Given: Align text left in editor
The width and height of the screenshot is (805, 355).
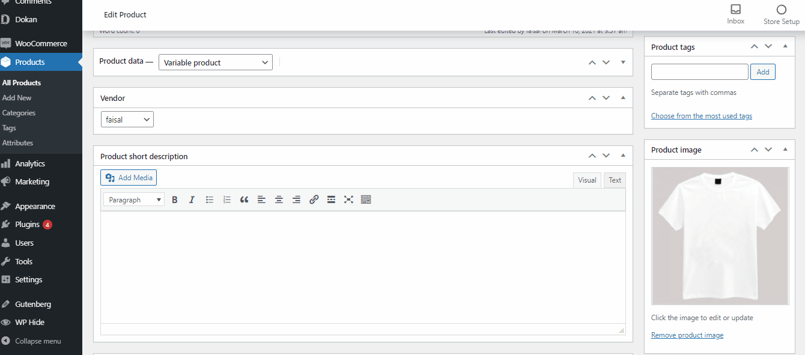Looking at the screenshot, I should [261, 199].
